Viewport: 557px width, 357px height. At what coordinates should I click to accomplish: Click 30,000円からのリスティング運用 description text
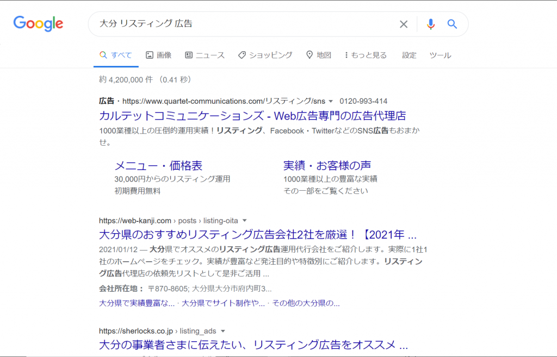[172, 179]
